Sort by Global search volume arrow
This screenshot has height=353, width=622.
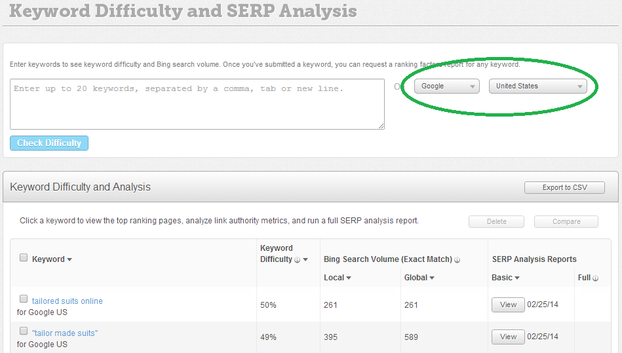click(432, 278)
